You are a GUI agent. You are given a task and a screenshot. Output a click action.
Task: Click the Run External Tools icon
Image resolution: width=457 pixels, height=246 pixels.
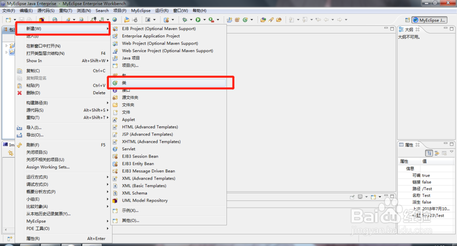click(211, 20)
